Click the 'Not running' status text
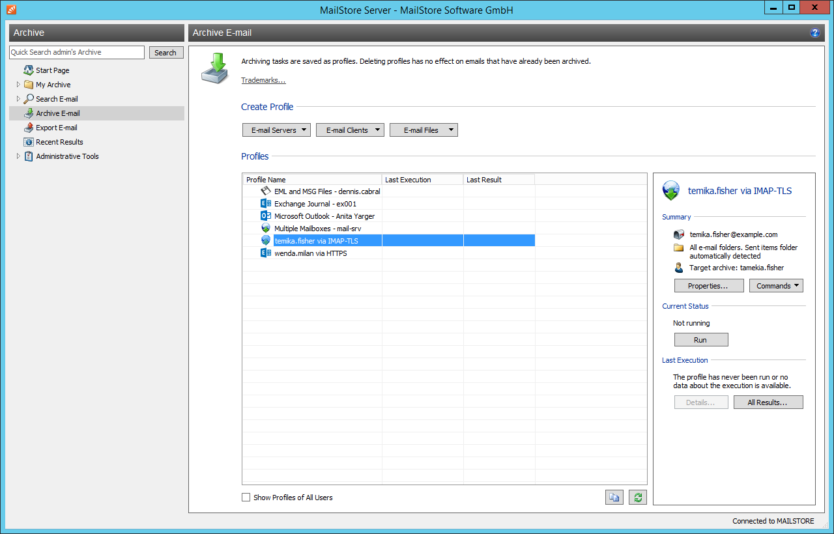Image resolution: width=834 pixels, height=534 pixels. click(691, 323)
